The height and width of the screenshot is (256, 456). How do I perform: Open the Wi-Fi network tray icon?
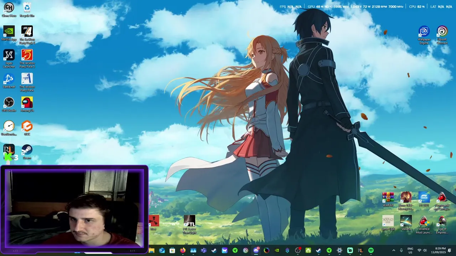[419, 250]
